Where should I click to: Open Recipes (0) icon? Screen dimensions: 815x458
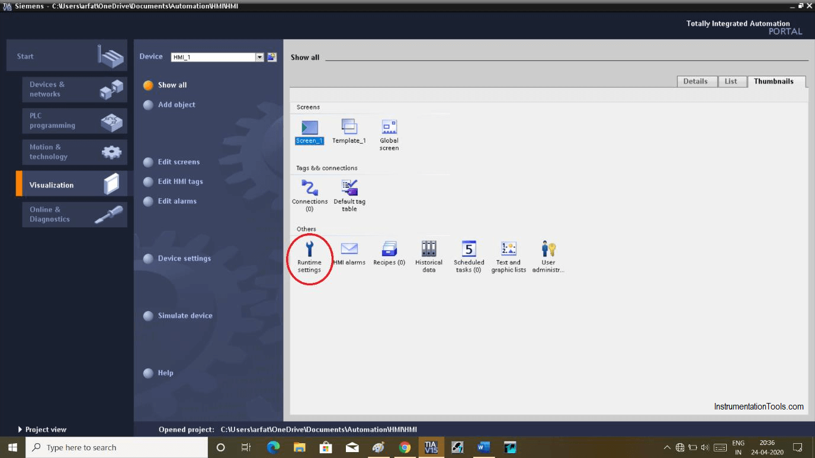(389, 253)
